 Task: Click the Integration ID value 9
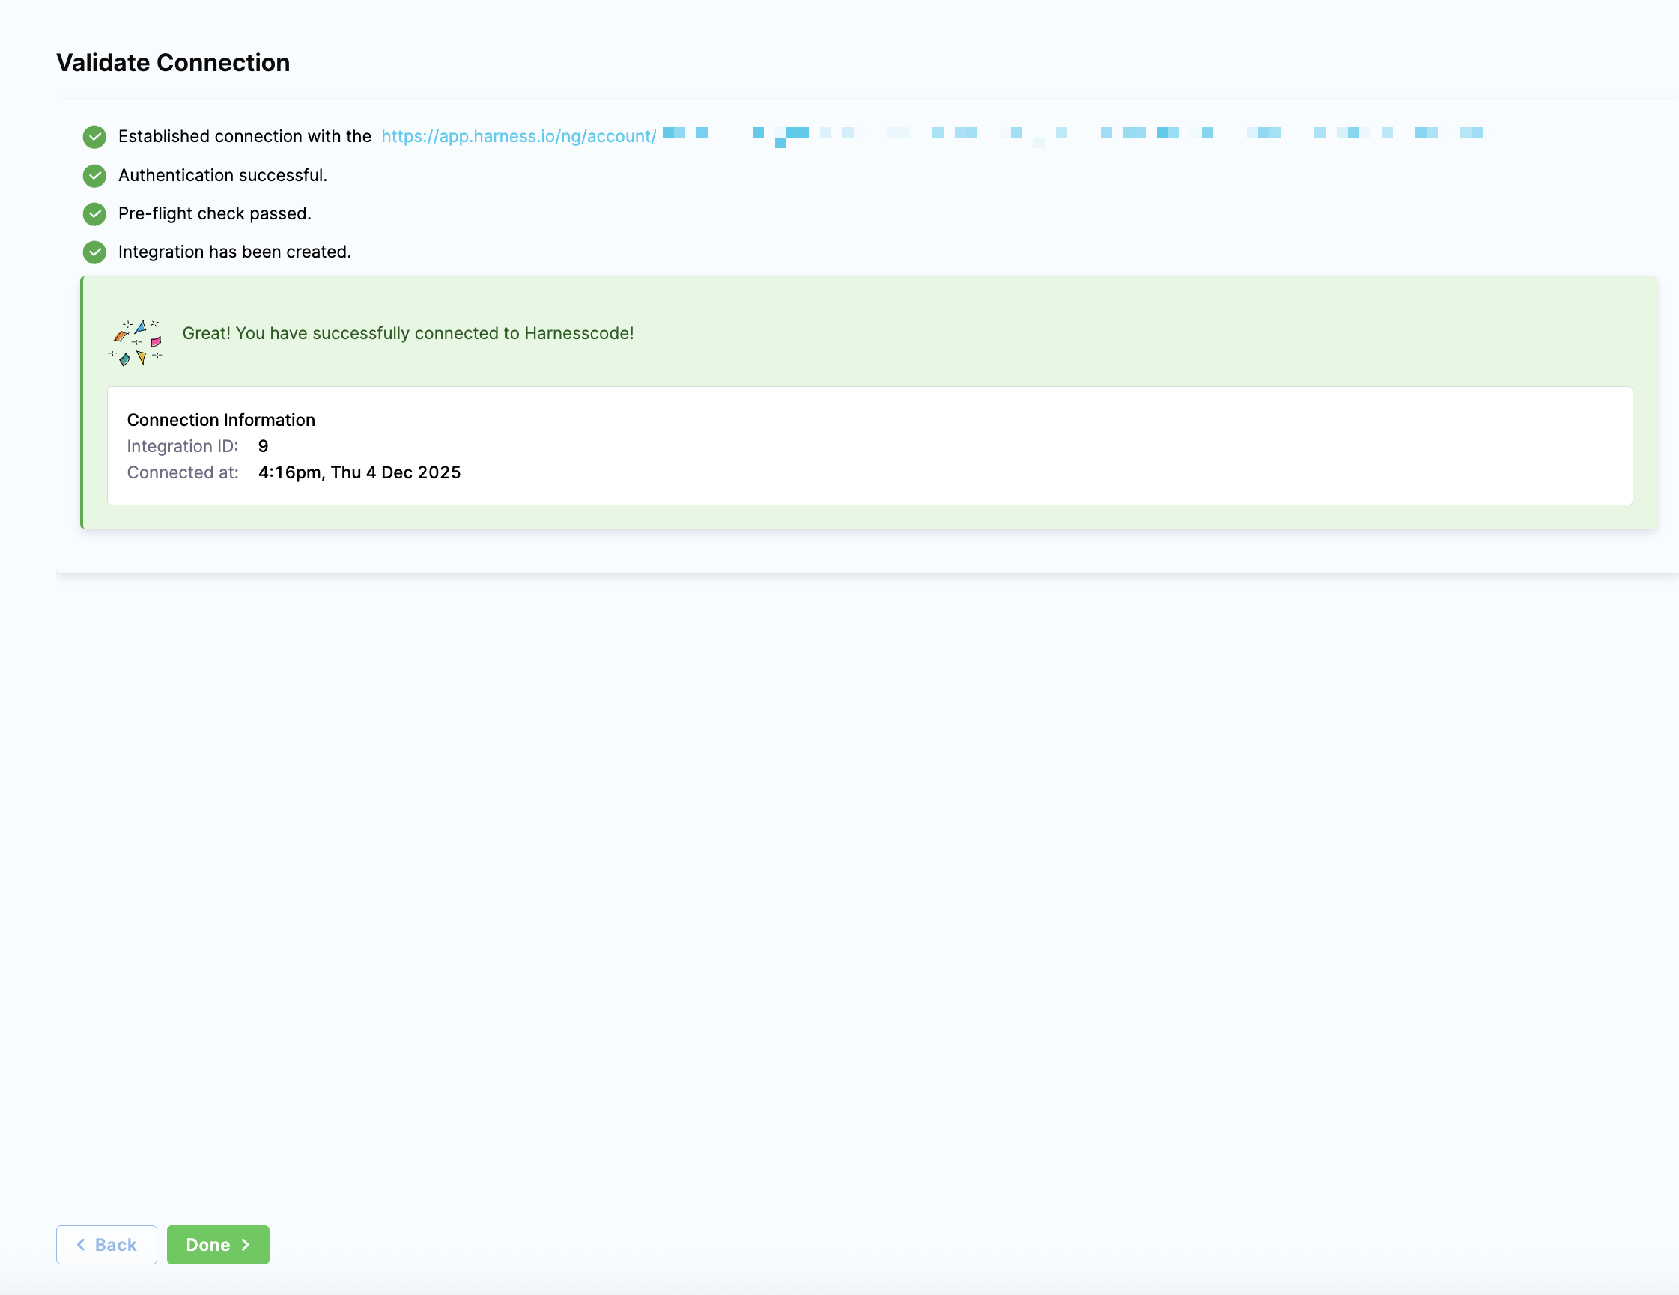click(263, 447)
